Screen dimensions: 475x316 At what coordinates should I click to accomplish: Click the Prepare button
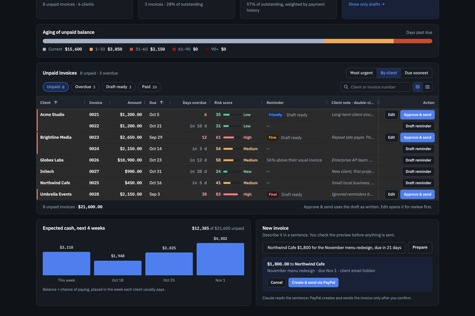[420, 248]
